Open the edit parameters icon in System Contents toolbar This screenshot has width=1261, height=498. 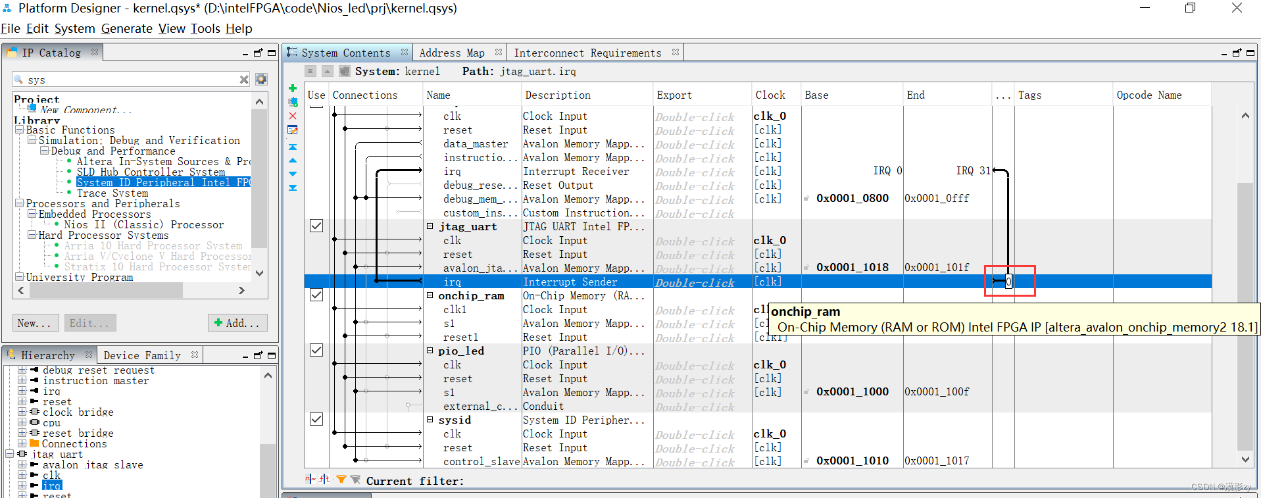[x=293, y=130]
